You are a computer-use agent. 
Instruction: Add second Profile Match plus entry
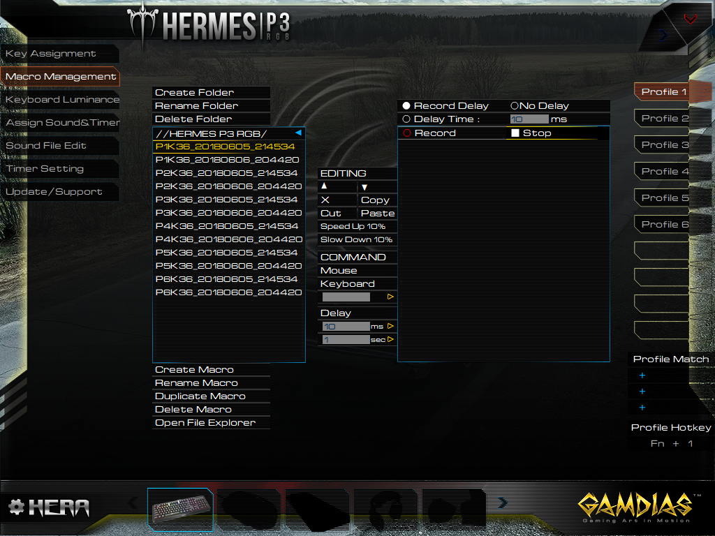point(642,392)
